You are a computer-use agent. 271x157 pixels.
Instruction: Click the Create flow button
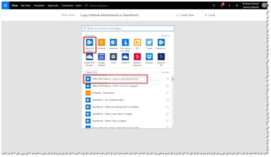185,15
